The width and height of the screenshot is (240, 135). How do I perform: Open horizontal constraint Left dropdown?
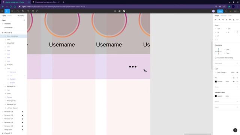228,49
